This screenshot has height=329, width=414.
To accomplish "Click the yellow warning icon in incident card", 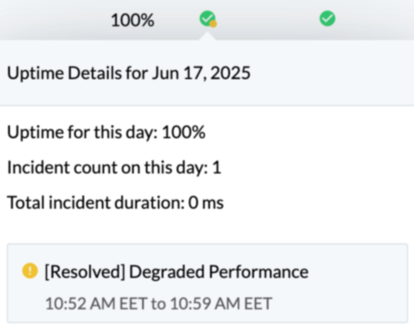I will pyautogui.click(x=30, y=271).
